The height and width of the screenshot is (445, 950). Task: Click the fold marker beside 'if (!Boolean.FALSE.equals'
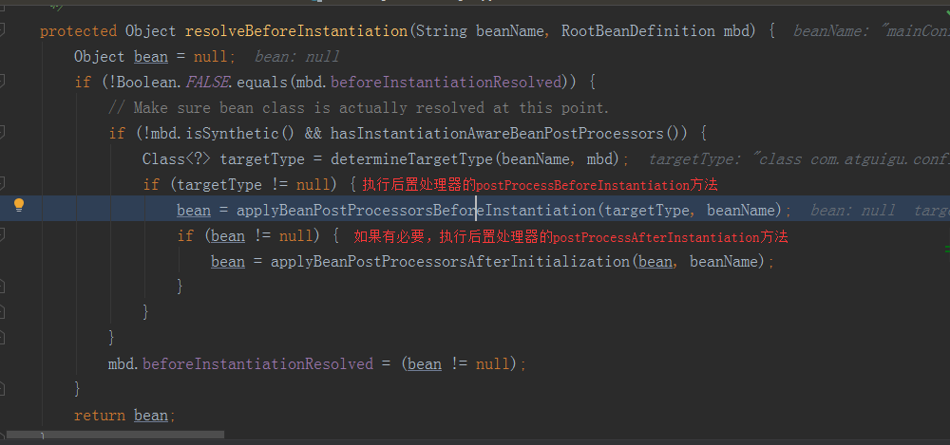4,83
